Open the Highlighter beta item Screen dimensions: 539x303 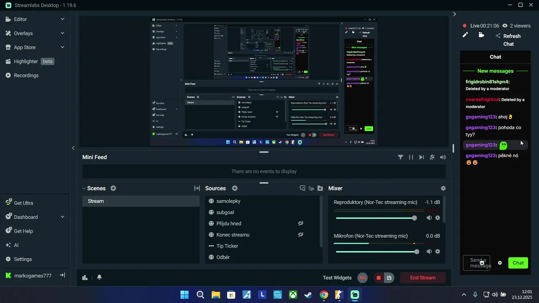(x=29, y=61)
